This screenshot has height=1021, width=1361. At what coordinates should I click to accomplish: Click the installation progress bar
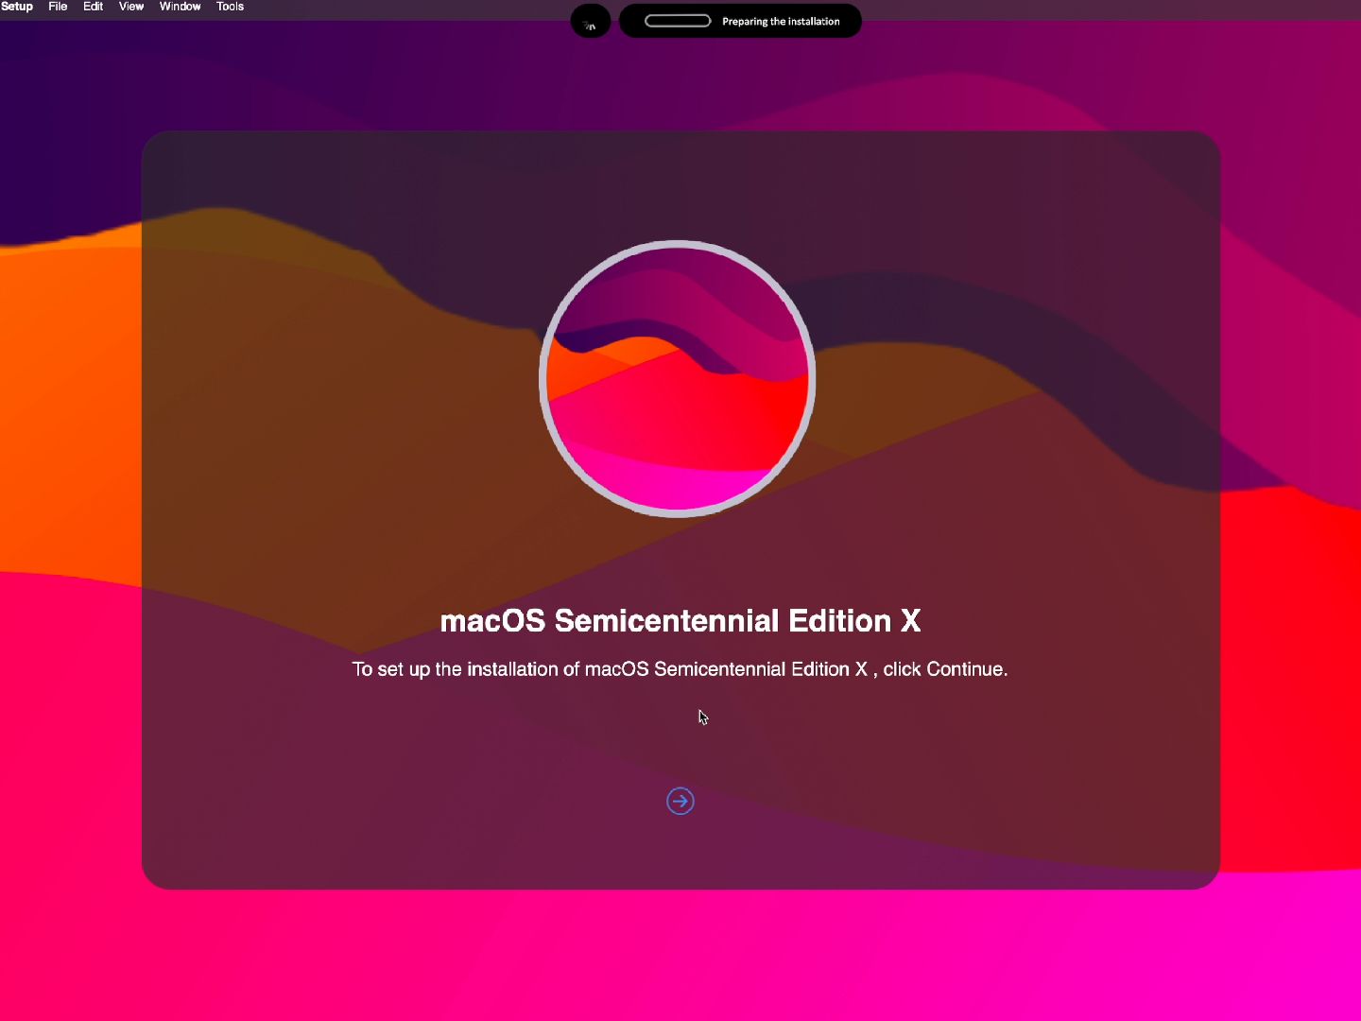coord(678,21)
